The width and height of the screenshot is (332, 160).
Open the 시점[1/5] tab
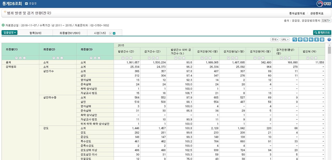tap(104, 33)
